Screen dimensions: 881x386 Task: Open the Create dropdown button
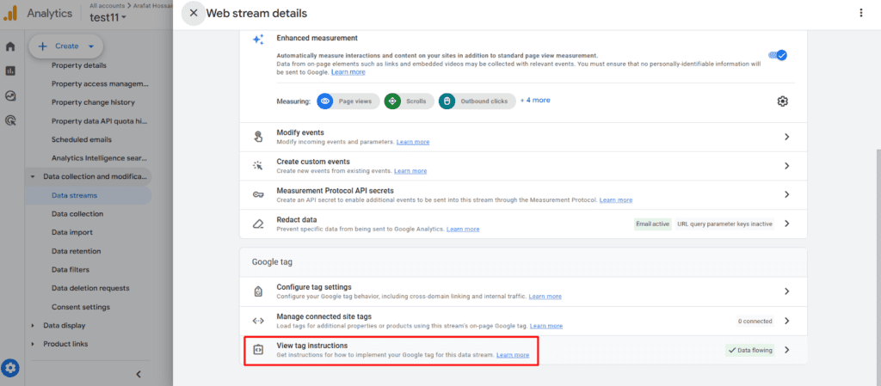65,46
